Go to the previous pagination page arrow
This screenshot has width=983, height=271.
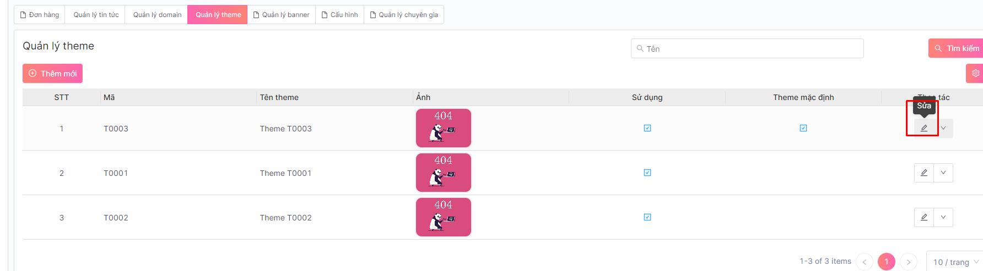point(865,262)
